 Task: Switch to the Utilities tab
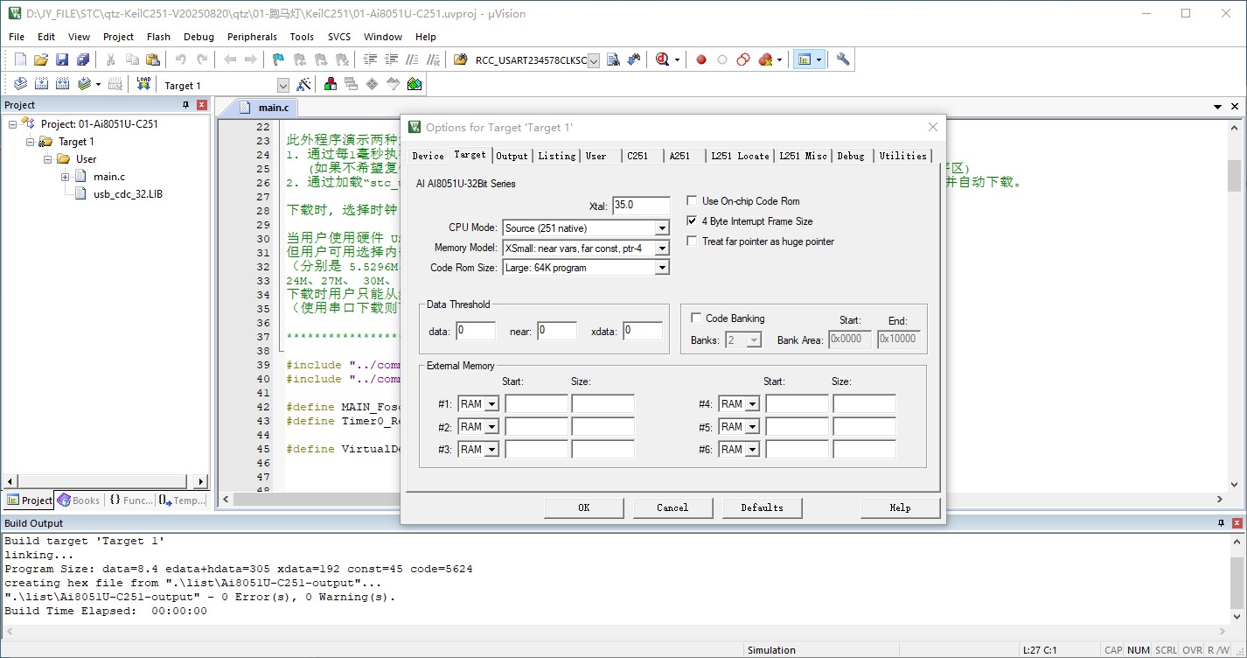click(x=903, y=156)
